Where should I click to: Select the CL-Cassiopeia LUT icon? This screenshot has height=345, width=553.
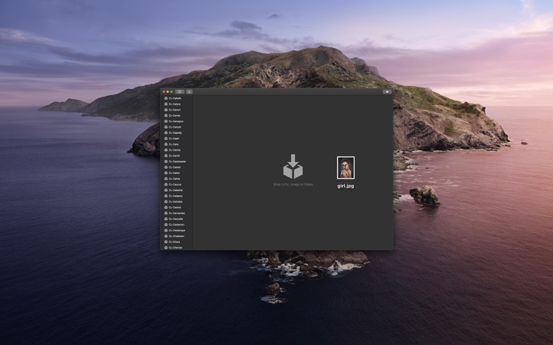[166, 161]
